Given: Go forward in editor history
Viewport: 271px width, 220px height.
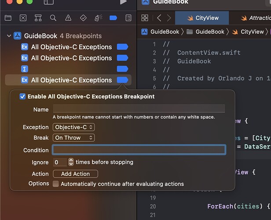Looking at the screenshot, I should [169, 18].
